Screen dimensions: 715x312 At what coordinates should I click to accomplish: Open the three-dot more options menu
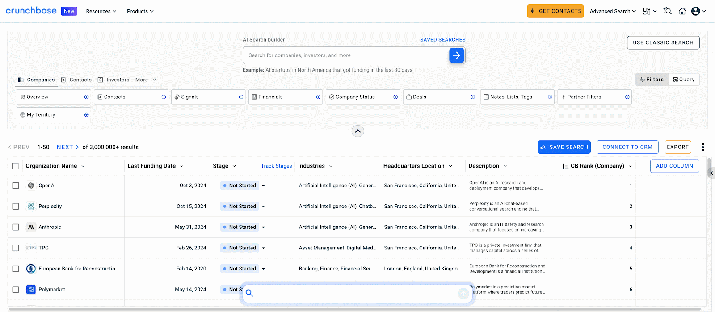click(x=703, y=147)
